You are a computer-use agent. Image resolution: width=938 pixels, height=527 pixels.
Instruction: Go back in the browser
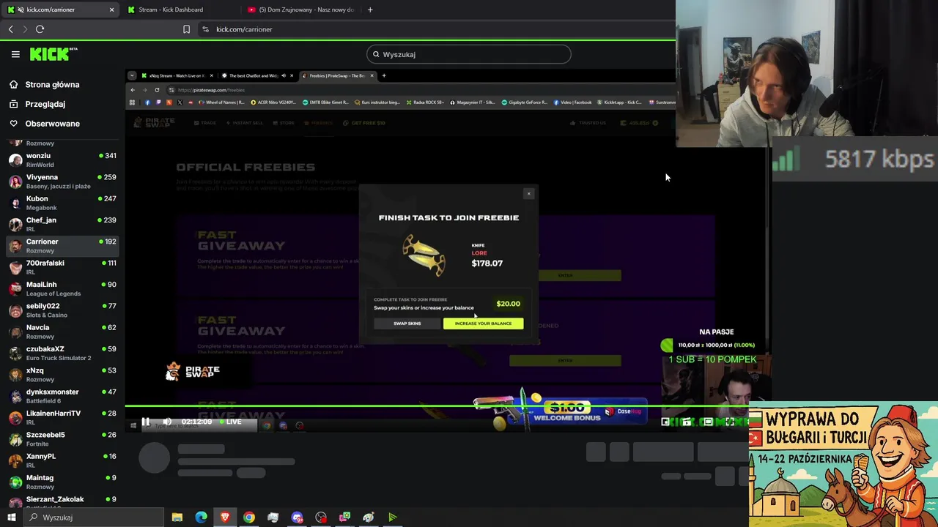point(10,29)
